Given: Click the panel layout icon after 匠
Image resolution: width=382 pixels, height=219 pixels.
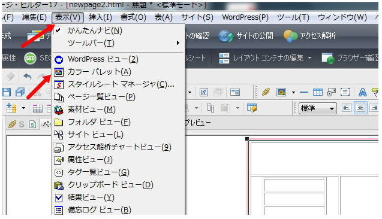Looking at the screenshot, I should pyautogui.click(x=235, y=92).
